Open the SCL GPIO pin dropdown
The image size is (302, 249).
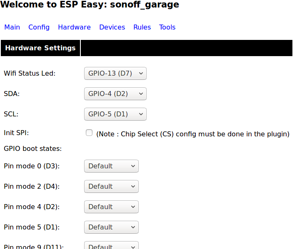(115, 114)
